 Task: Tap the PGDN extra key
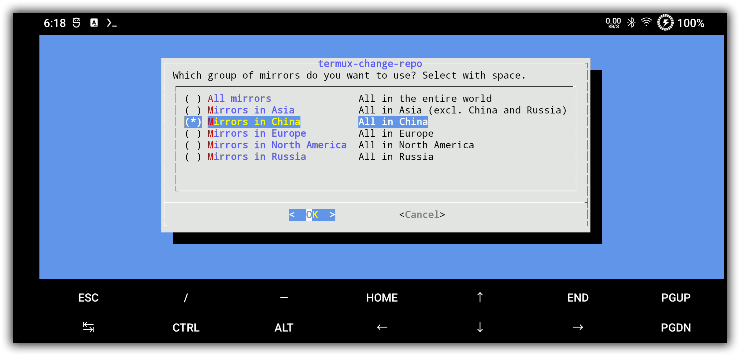(676, 327)
